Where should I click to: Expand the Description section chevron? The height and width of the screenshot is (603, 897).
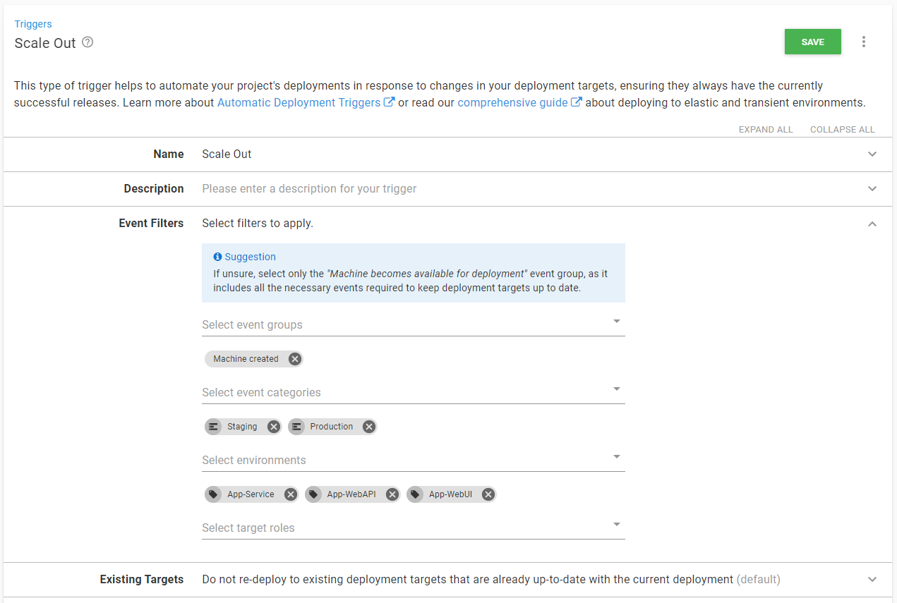coord(872,189)
